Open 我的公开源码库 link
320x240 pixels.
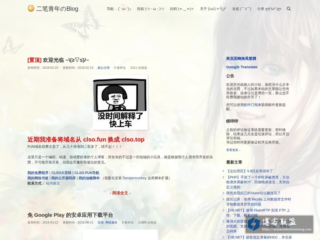click(63, 178)
